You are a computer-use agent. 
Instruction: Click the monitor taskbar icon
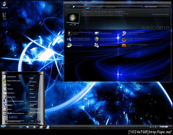28,127
